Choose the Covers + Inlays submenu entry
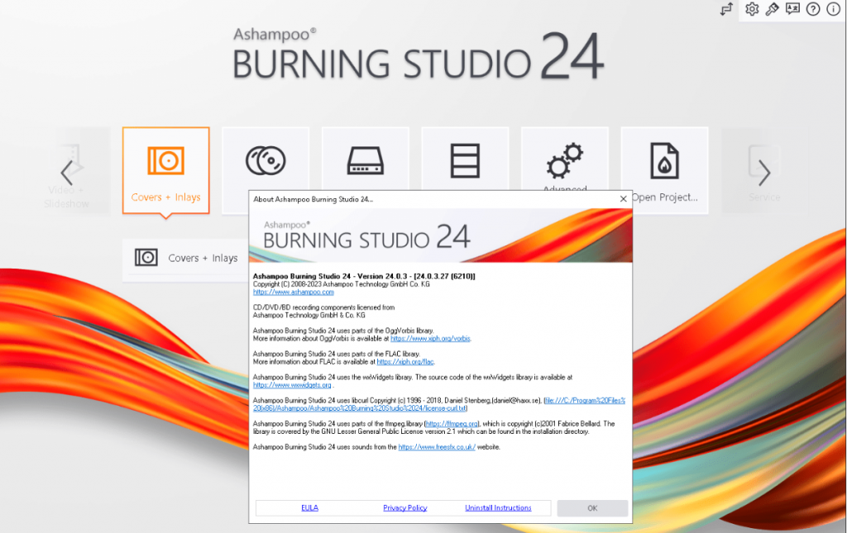The width and height of the screenshot is (847, 533). [x=186, y=258]
